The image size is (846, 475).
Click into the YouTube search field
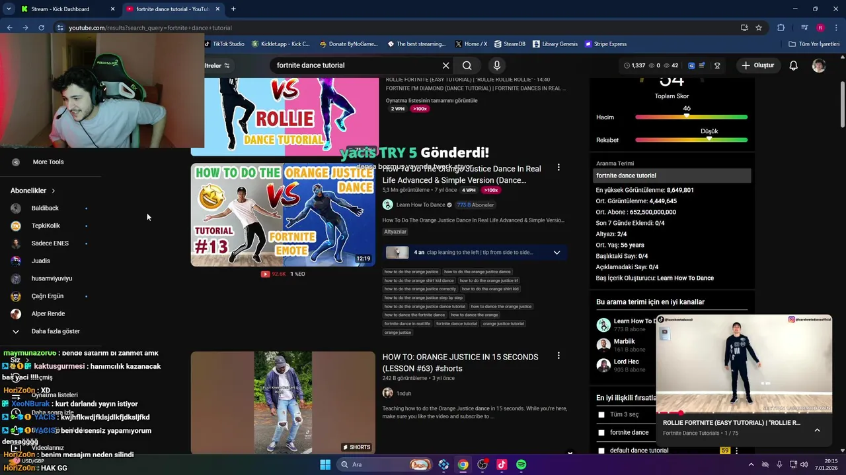click(356, 65)
